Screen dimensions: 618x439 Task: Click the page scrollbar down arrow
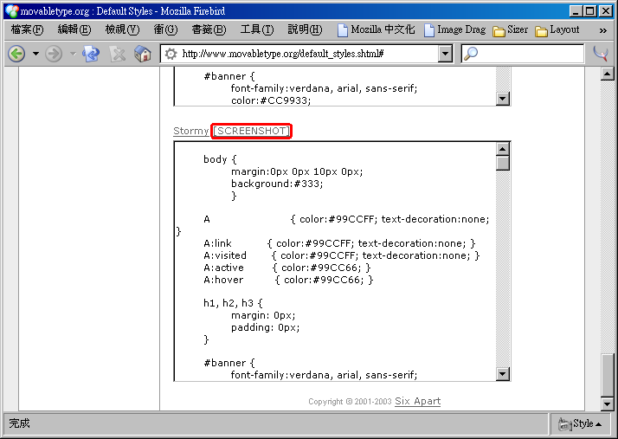[x=608, y=403]
